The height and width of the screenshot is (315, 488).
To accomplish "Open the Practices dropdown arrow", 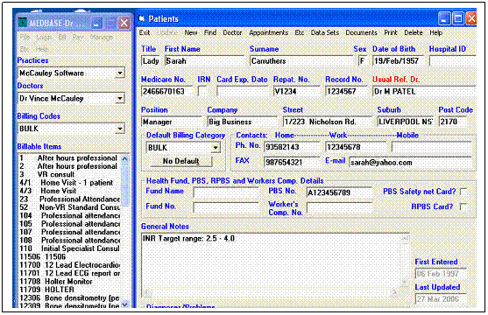I will coord(120,73).
